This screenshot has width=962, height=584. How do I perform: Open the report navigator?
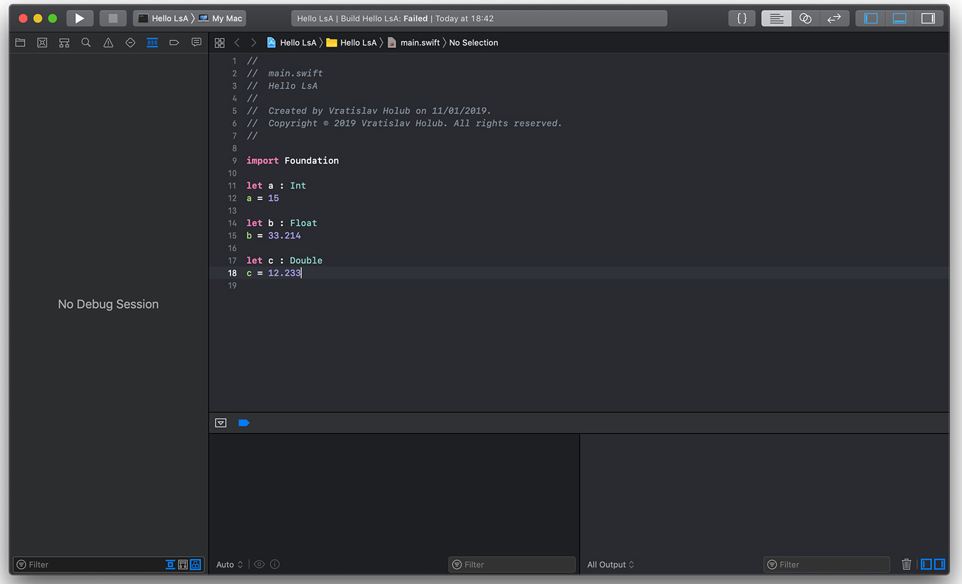pos(196,42)
